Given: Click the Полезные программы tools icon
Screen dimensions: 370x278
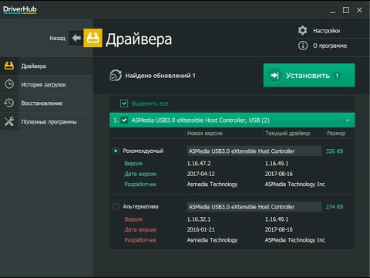Looking at the screenshot, I should coord(9,121).
